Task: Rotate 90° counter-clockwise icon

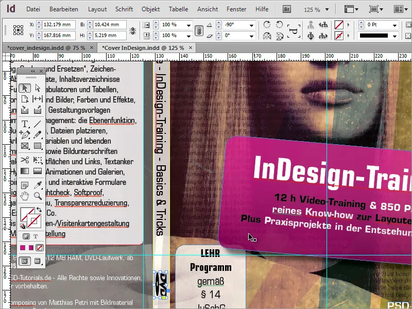Action: (x=280, y=25)
